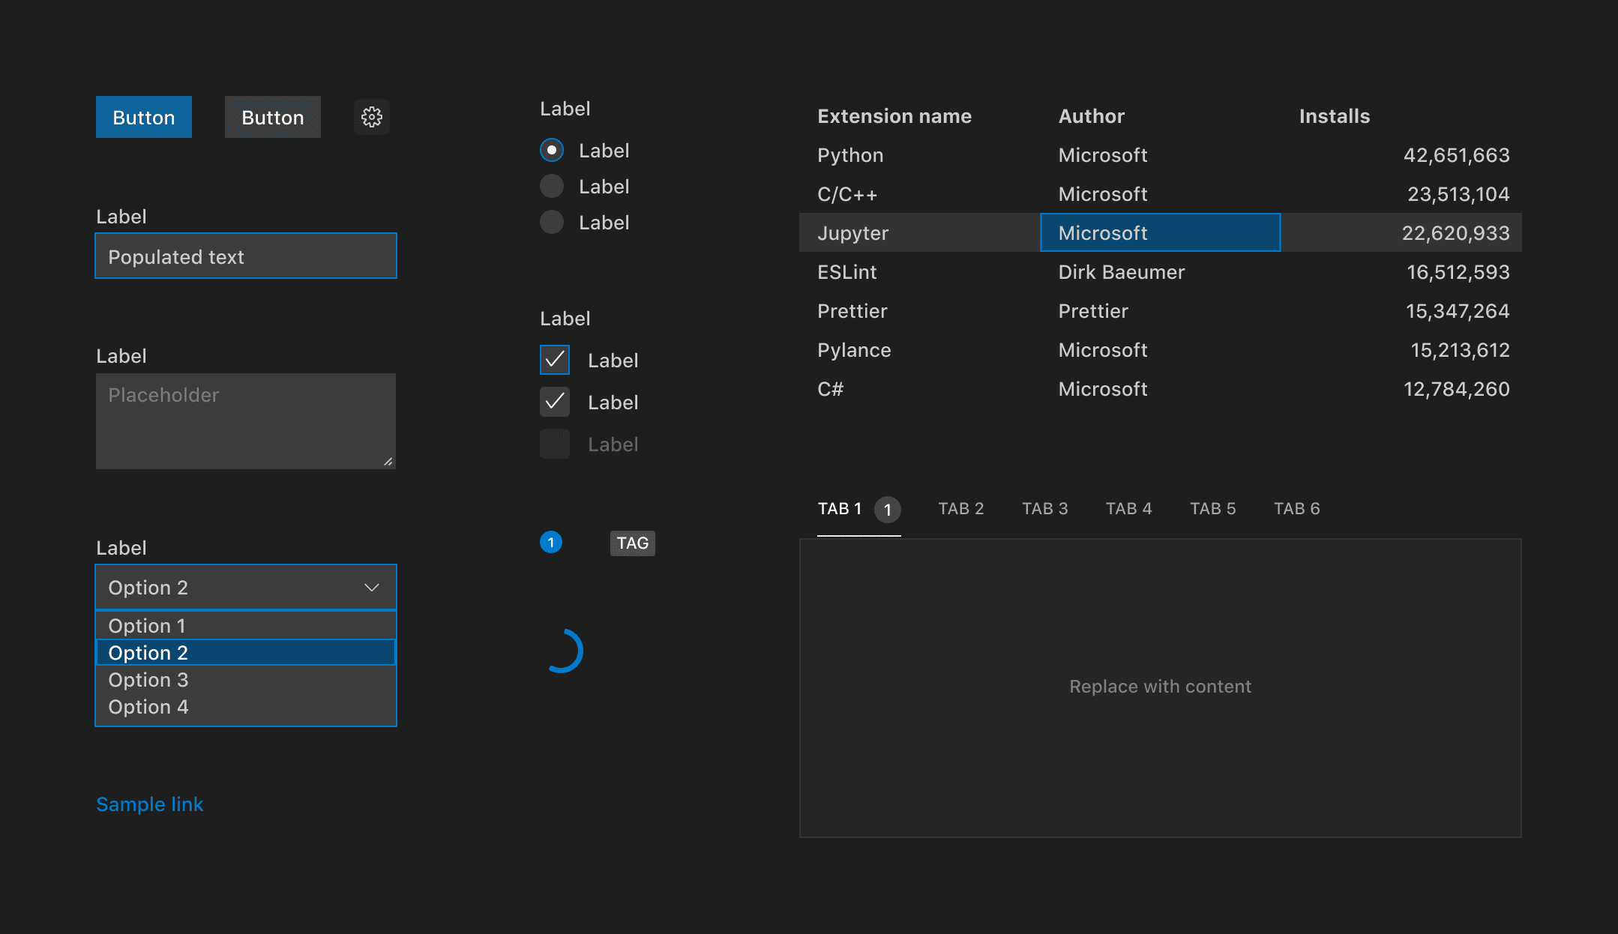Click the notification count badge on TAB 1
The height and width of the screenshot is (934, 1618).
[x=888, y=510]
